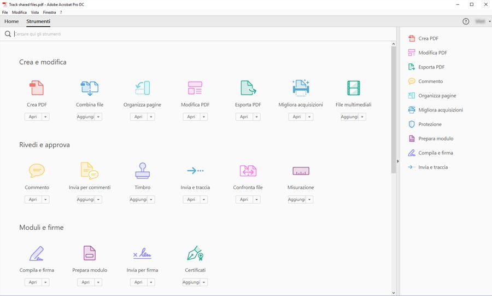Open dropdown arrow next to Organizza pagine Apri
Viewport: 492px width, 296px height.
pos(151,117)
